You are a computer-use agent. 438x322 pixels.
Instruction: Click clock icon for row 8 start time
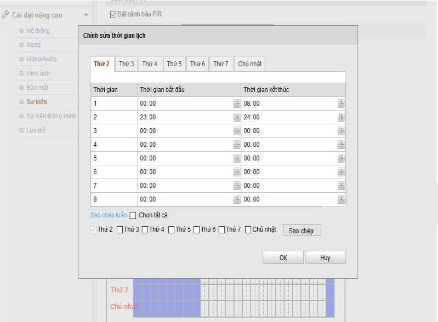237,199
